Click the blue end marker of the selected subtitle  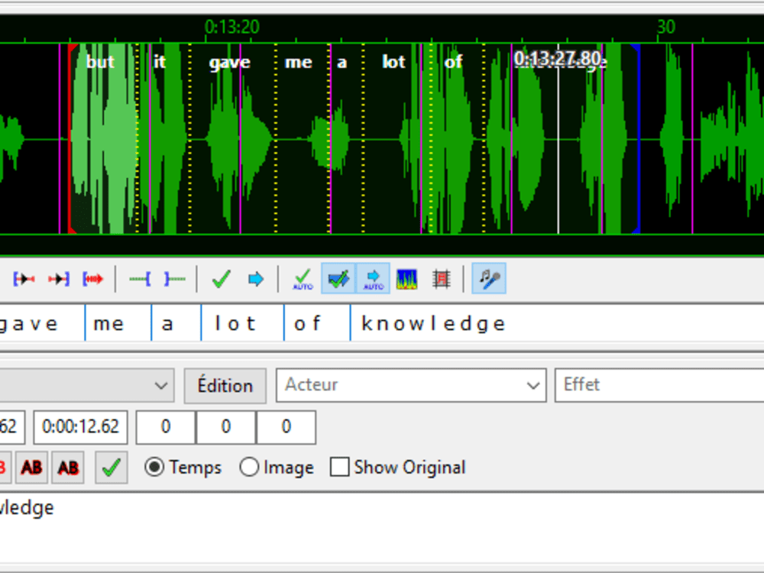tap(637, 139)
